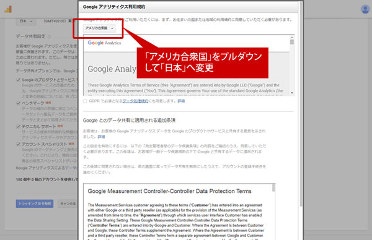372x240 pixels.
Task: Open the データ処理規約 link
Action: click(135, 101)
